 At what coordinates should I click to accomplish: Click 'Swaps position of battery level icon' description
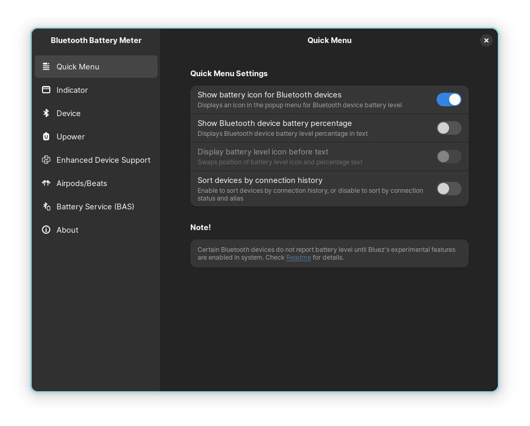pos(280,162)
